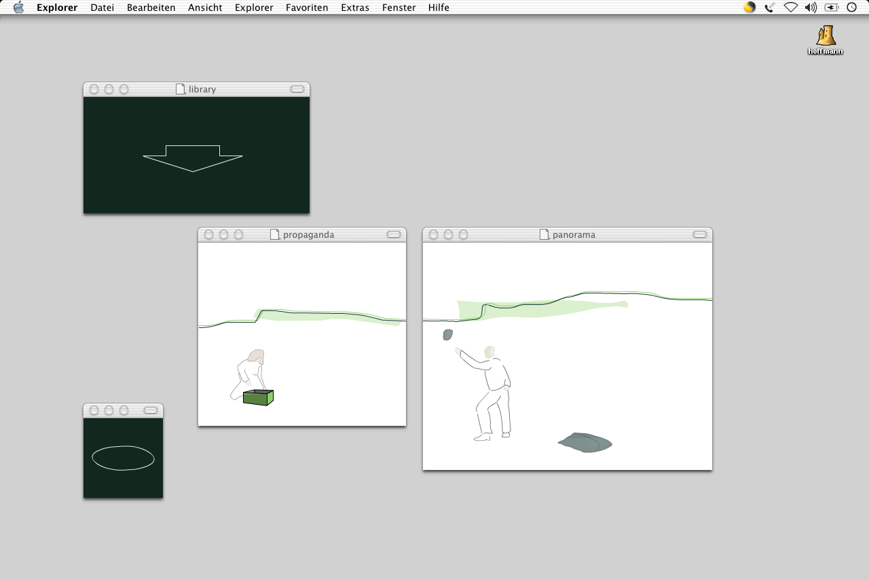Open the Bearbeiten menu

[151, 7]
